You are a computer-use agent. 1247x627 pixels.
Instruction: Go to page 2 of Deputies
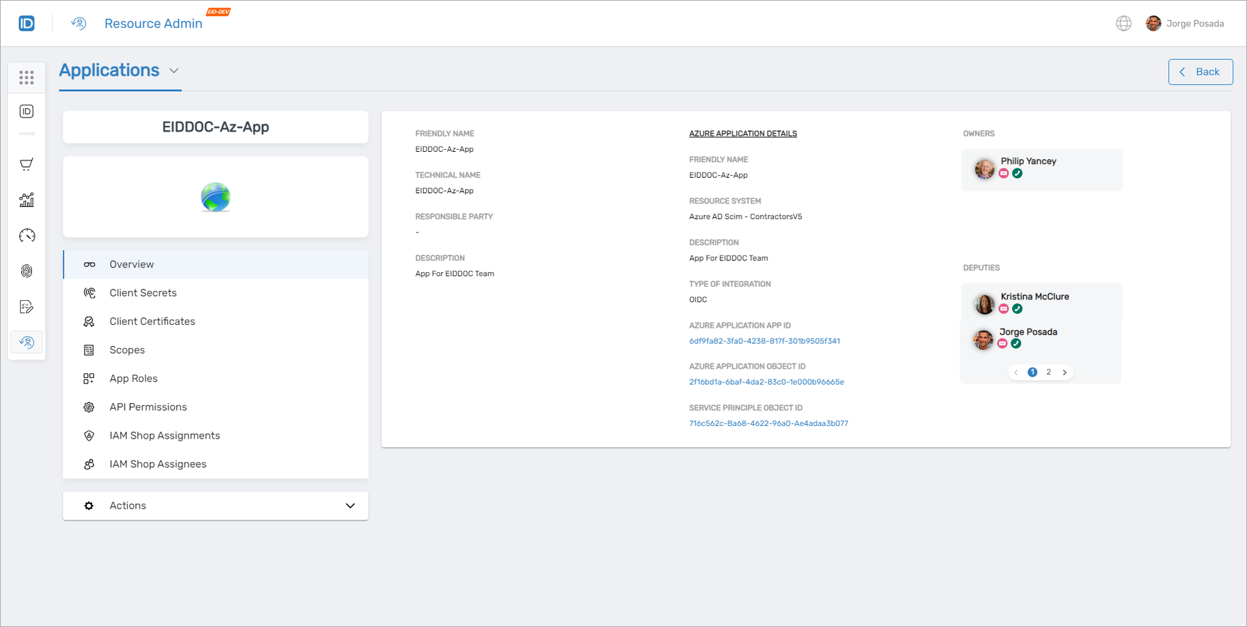coord(1048,372)
